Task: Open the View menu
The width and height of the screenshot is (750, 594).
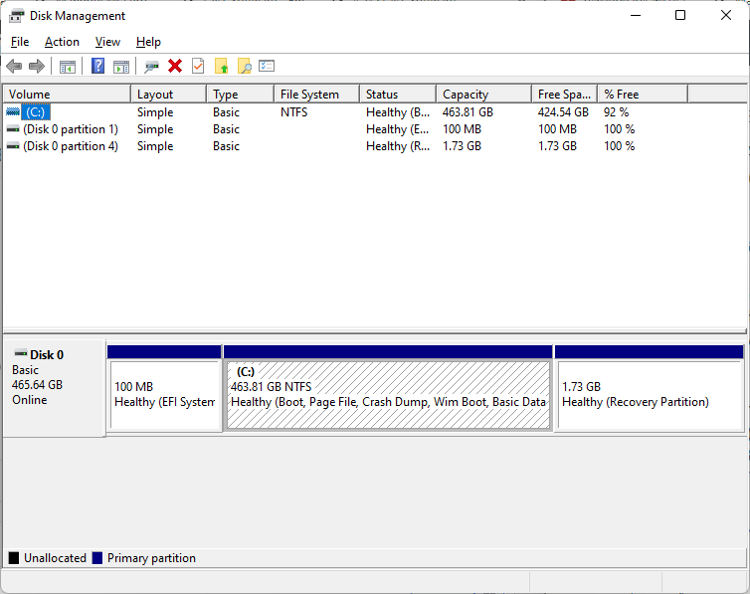Action: pos(107,42)
